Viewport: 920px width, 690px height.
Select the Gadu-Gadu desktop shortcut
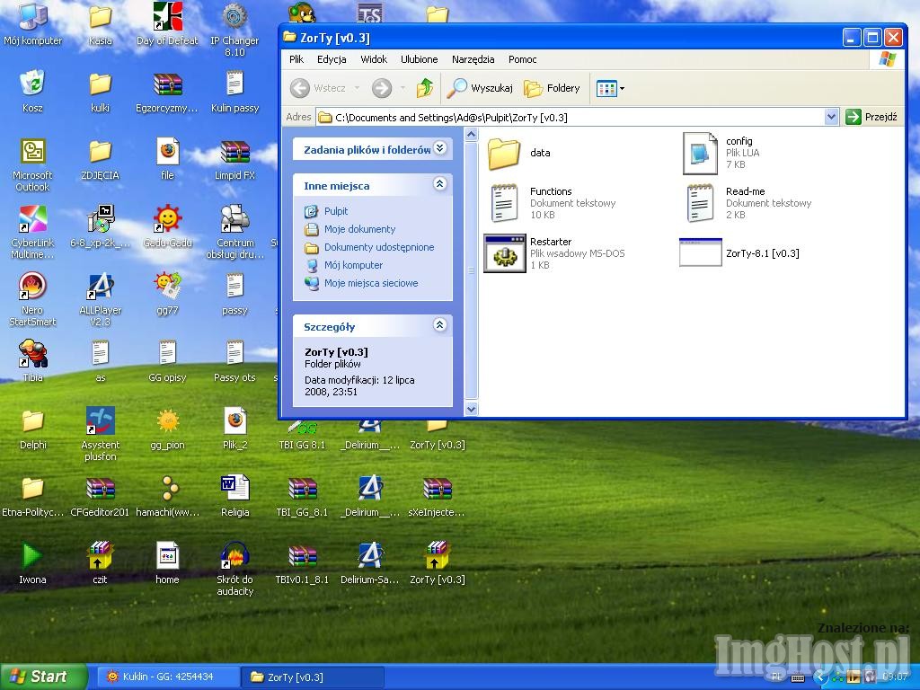168,226
